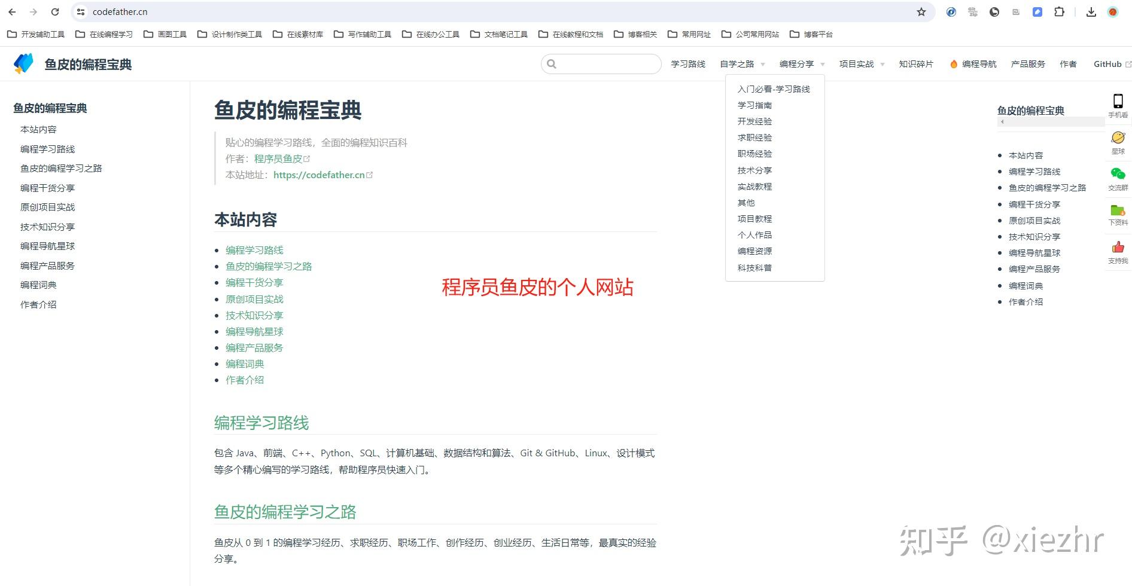Open the GitHub link in navbar
Screen dimensions: 1132x586
pos(1112,64)
